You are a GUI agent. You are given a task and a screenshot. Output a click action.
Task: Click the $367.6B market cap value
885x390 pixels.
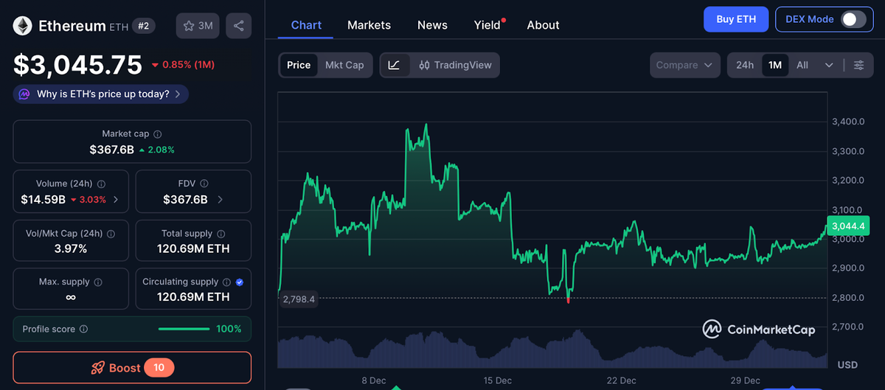point(111,150)
